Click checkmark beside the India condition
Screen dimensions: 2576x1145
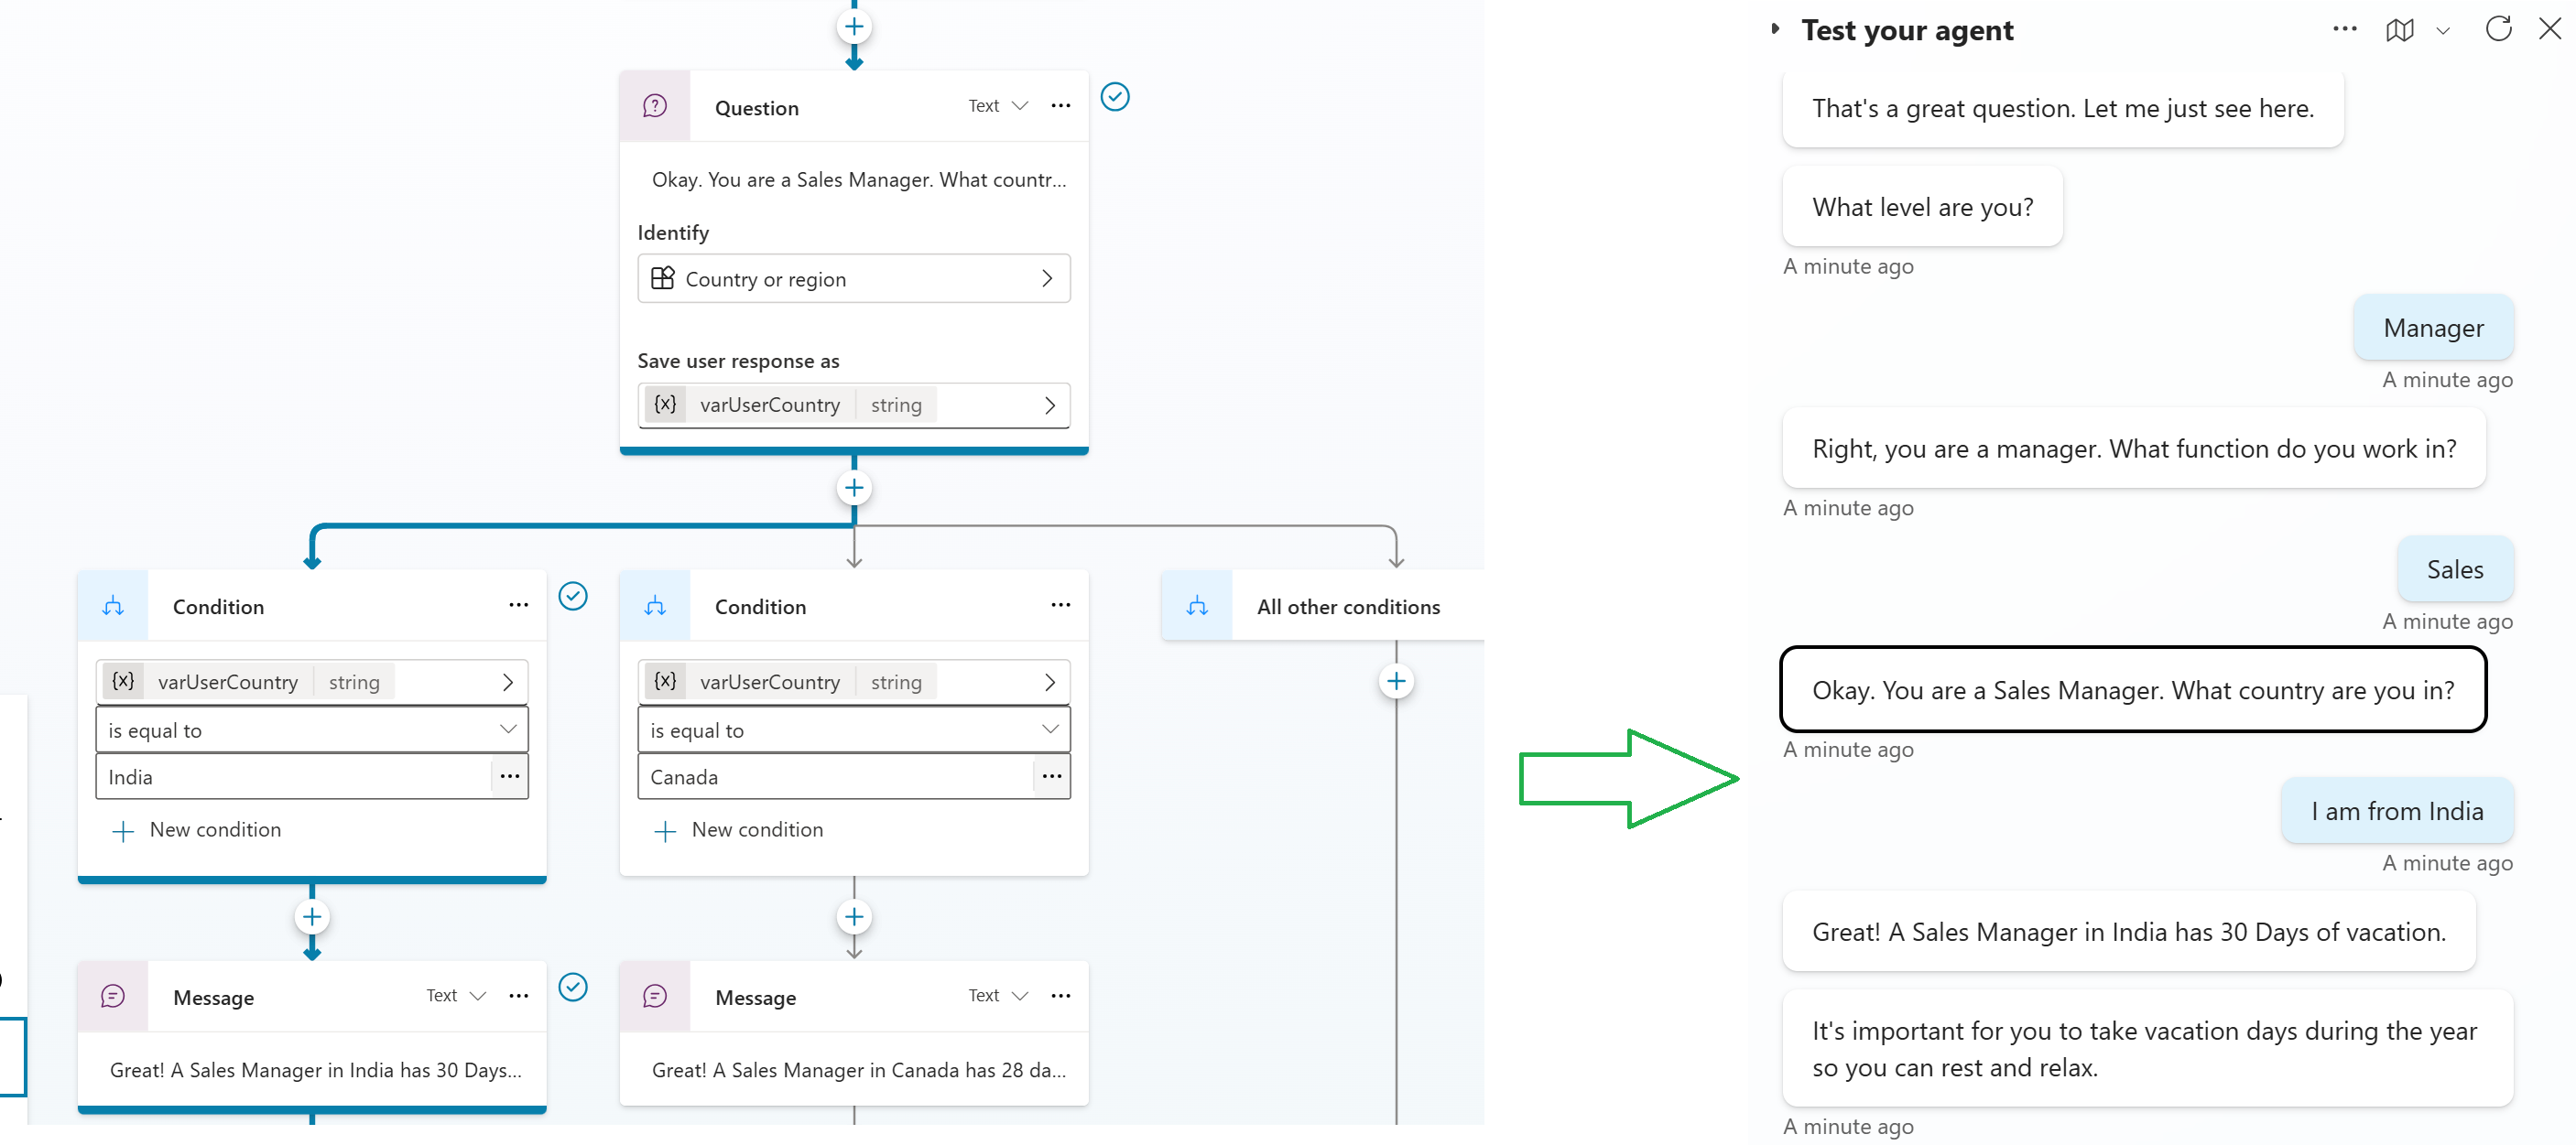(573, 597)
